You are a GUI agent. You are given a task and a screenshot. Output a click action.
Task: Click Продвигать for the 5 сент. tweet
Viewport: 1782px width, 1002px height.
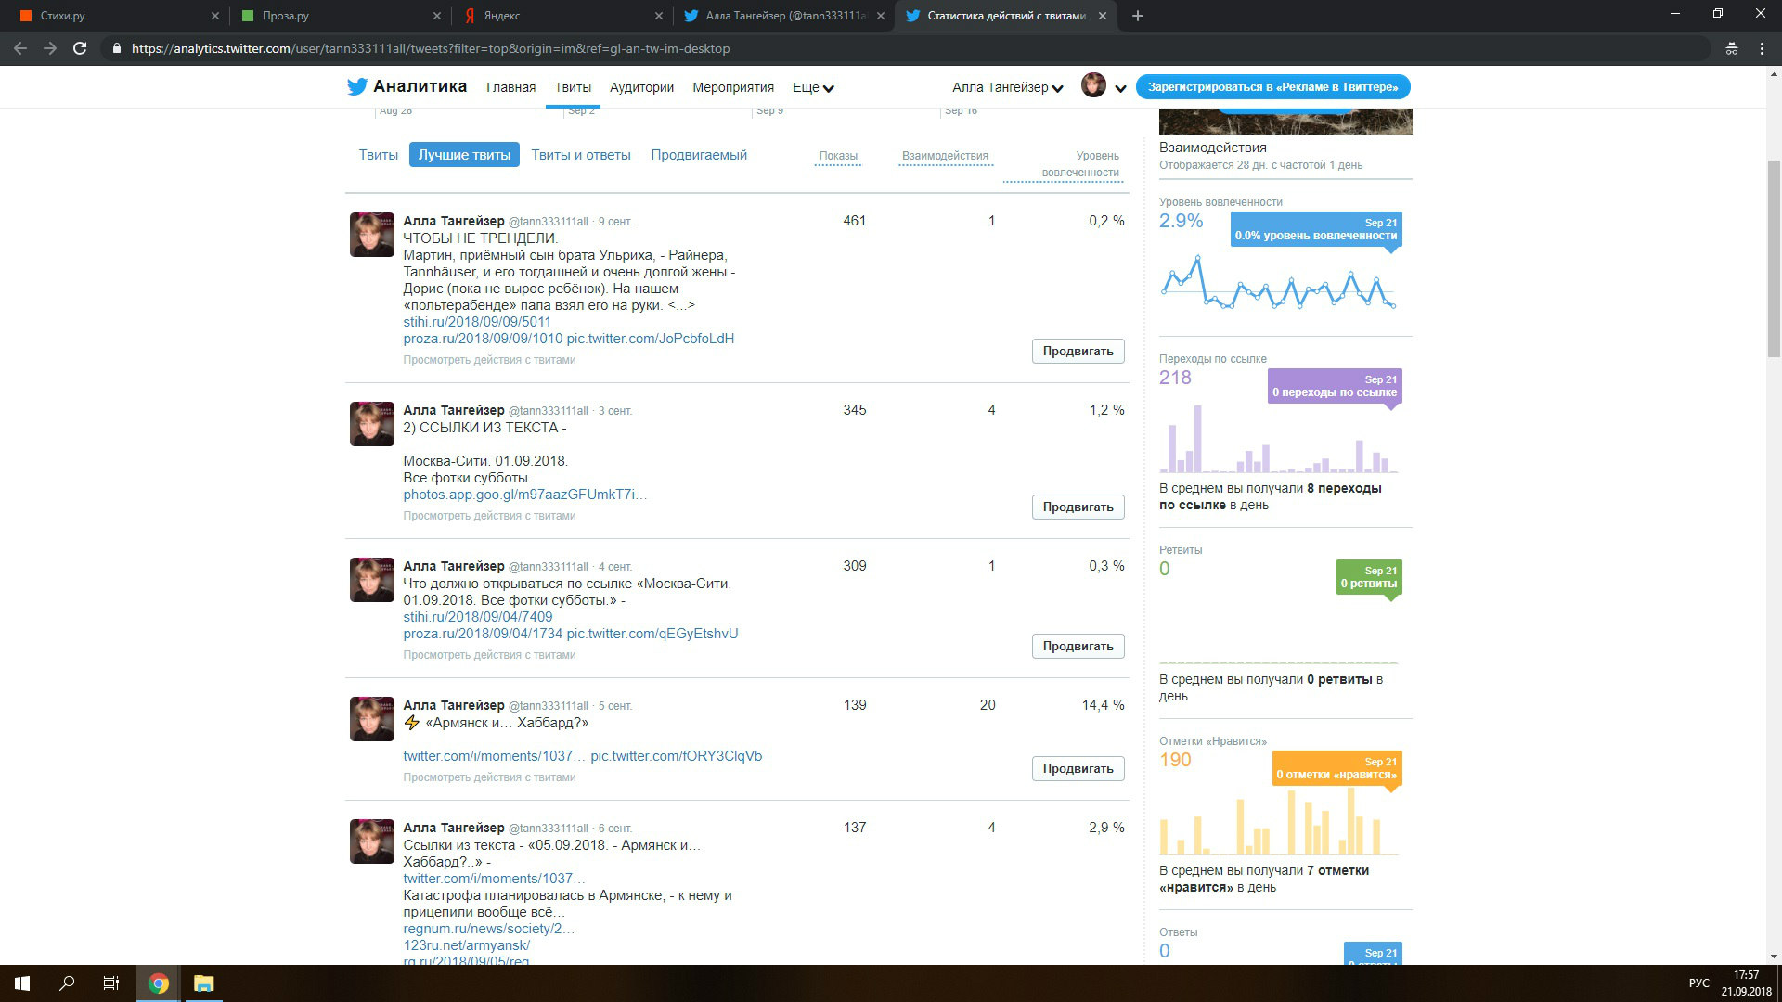point(1078,768)
